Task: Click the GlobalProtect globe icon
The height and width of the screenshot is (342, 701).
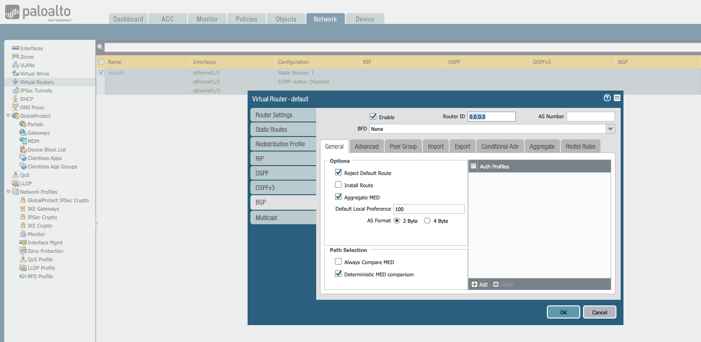Action: (16, 116)
